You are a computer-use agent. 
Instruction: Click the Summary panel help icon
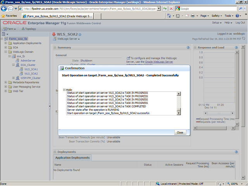tap(188, 47)
